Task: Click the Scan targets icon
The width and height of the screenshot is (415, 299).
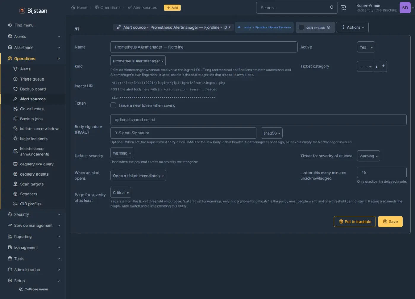Action: 15,184
